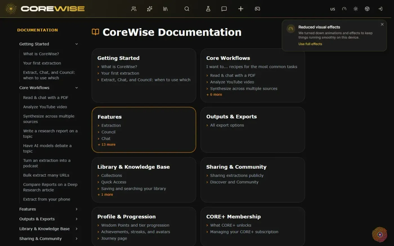Screen dimensions: 394x246
Task: Close the Reduced visual effects notification
Action: tap(382, 24)
